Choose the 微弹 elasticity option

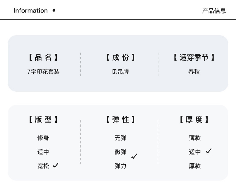tap(120, 152)
